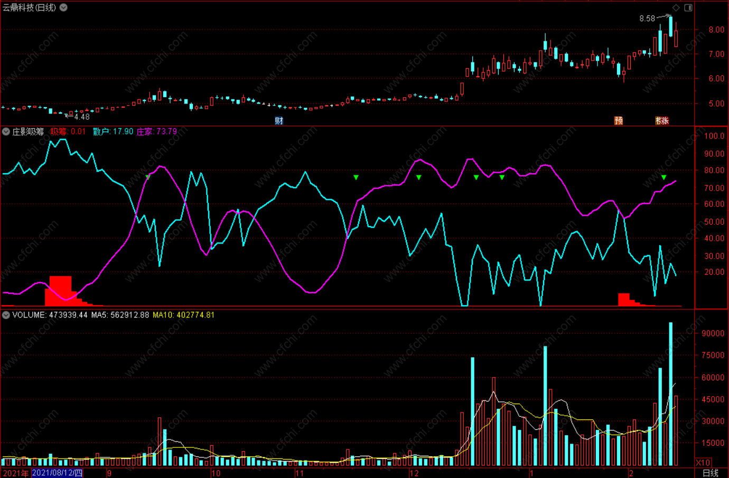Click the highlighted date 2021/08/12/四

point(57,473)
